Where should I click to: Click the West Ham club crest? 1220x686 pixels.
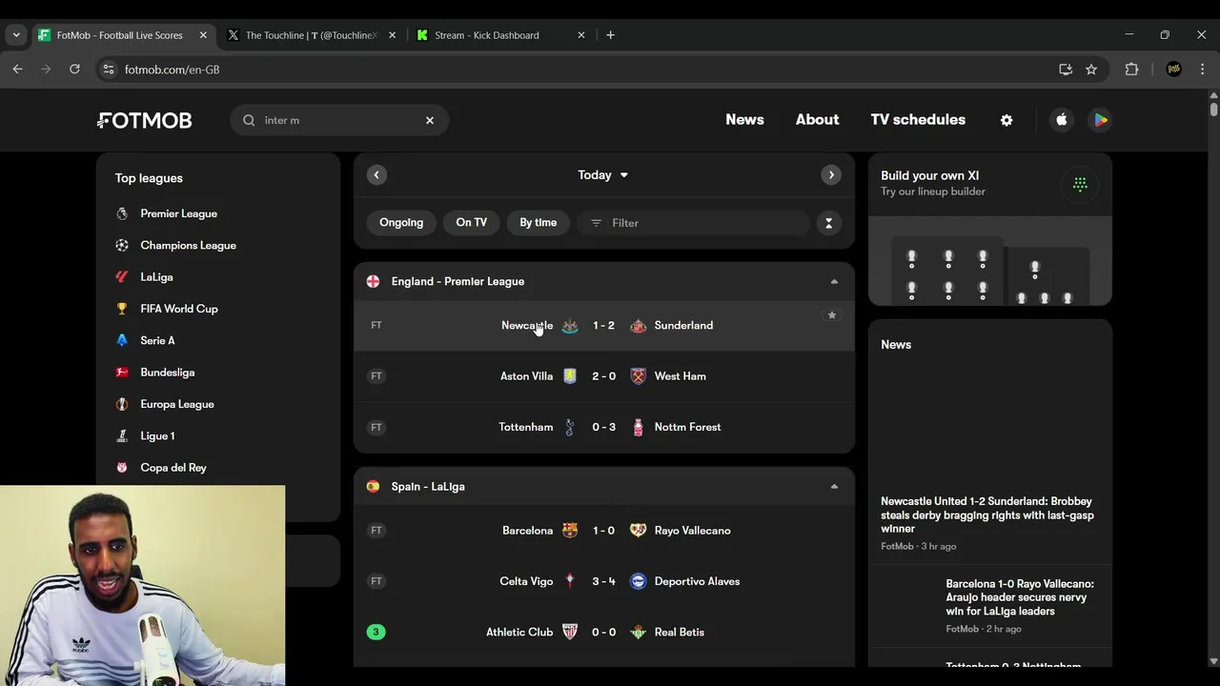639,376
